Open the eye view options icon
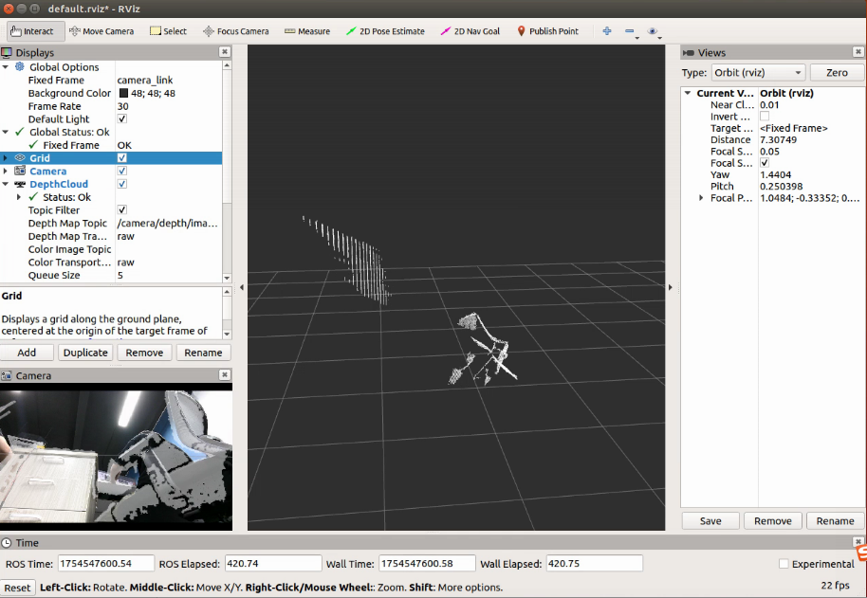Screen dimensions: 867x598 (x=653, y=31)
